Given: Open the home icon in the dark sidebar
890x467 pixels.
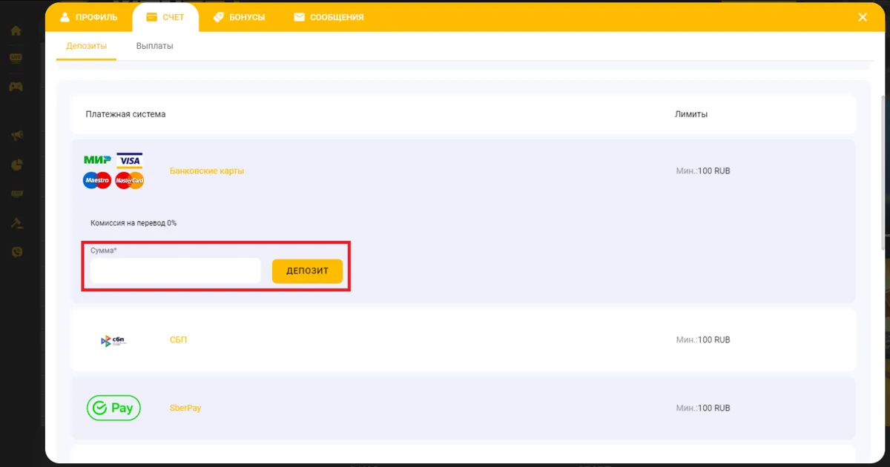Looking at the screenshot, I should pos(16,31).
